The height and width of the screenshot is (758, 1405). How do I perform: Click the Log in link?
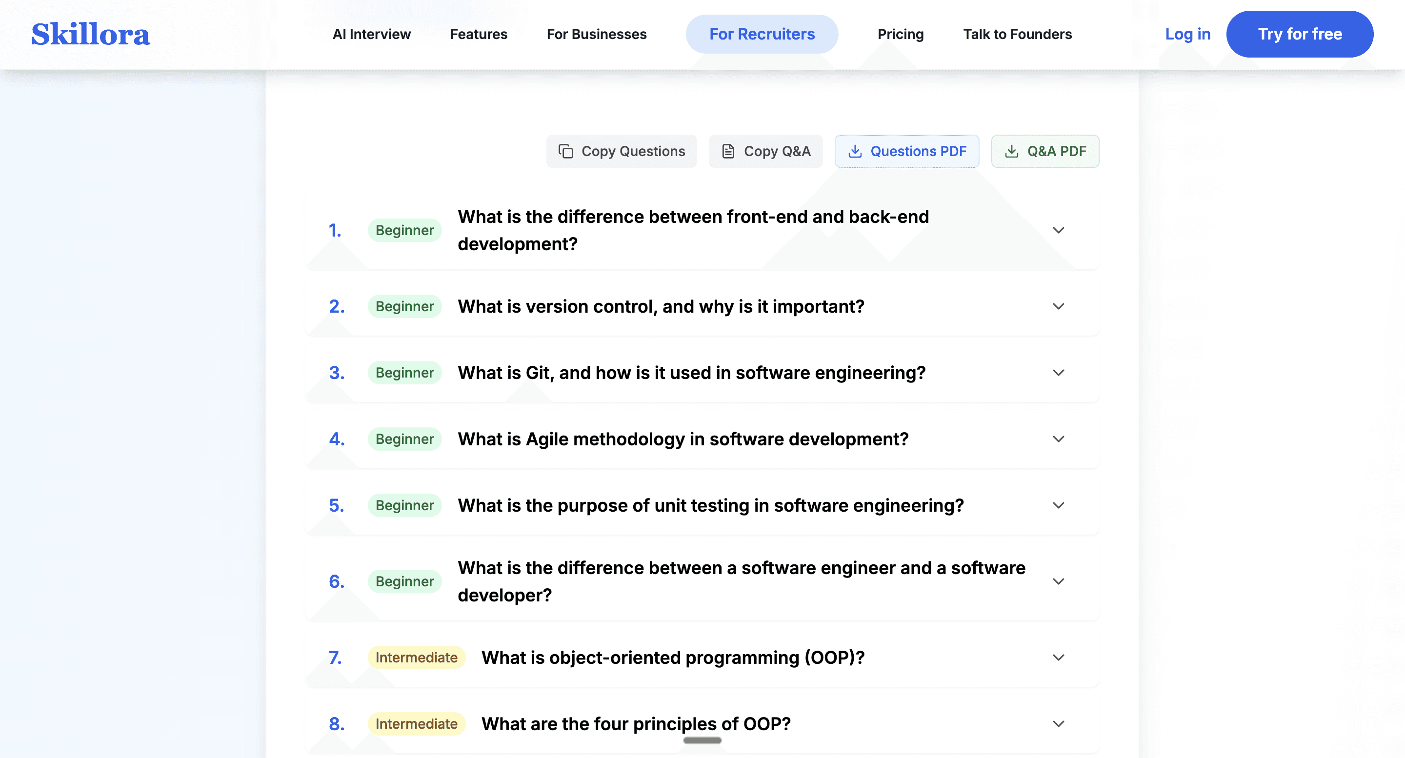(x=1187, y=34)
